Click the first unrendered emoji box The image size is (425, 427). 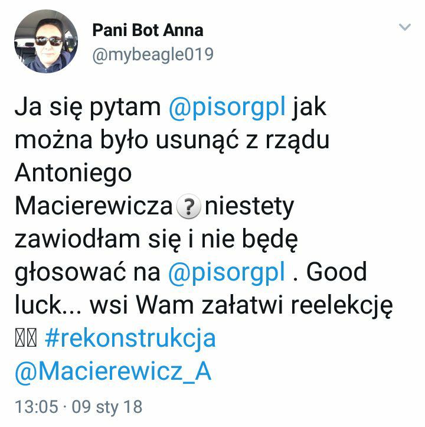point(20,338)
